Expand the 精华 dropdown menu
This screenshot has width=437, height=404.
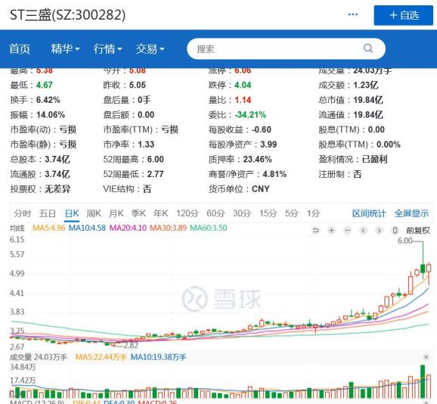pos(65,49)
